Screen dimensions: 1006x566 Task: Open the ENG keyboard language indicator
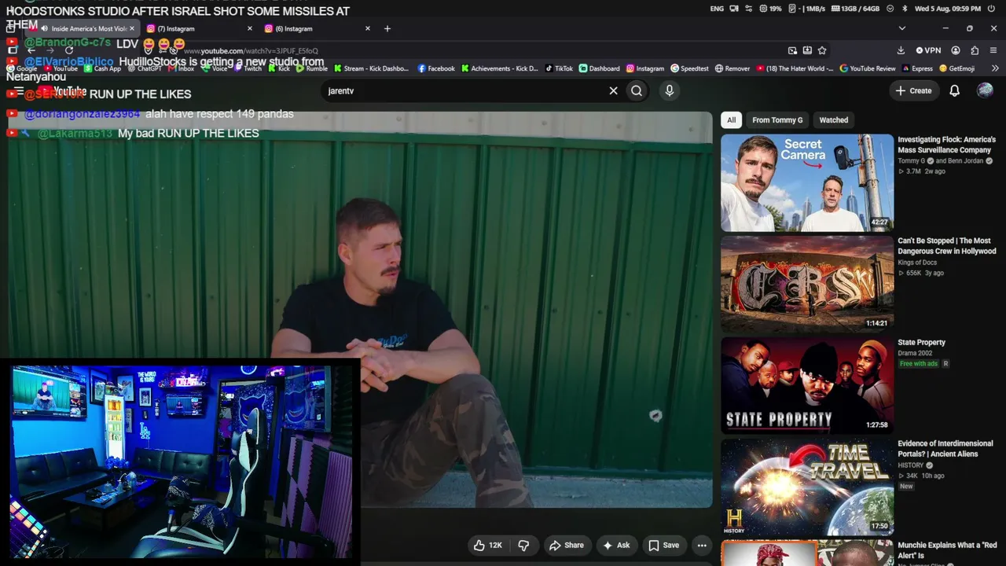[x=717, y=9]
